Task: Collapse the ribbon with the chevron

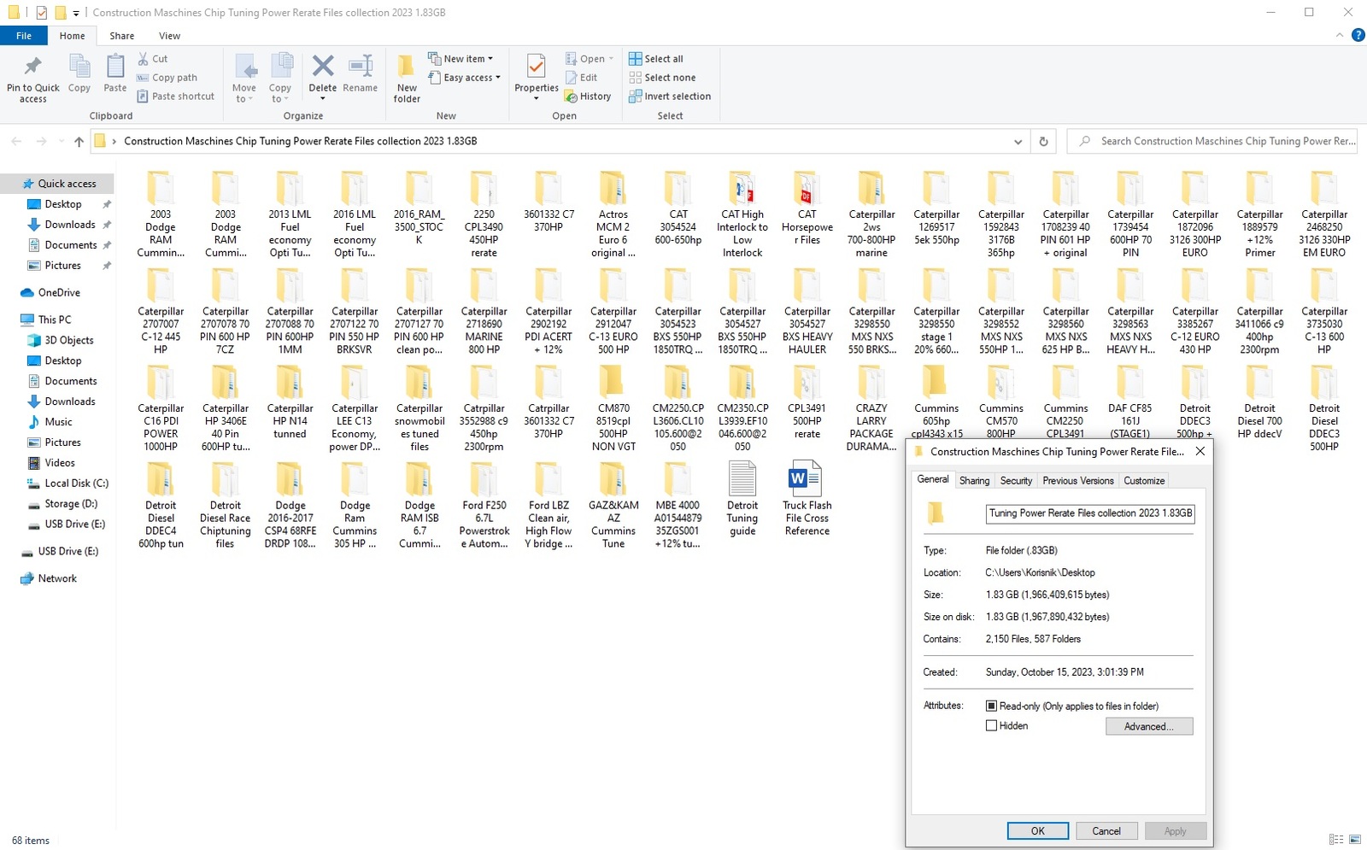Action: [1339, 36]
